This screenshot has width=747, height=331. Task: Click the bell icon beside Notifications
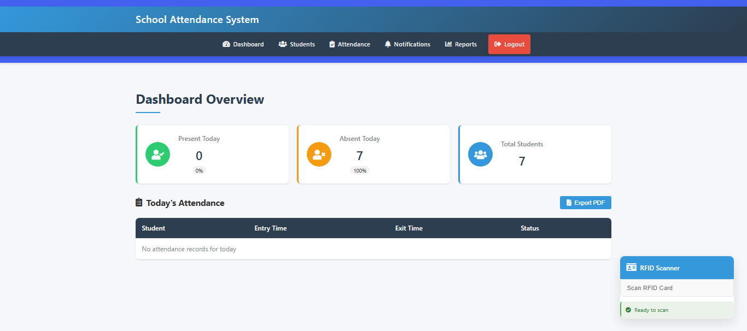[x=388, y=44]
